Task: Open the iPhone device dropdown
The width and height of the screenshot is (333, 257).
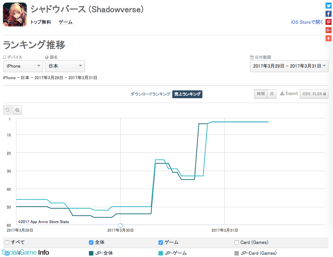Action: [x=23, y=66]
